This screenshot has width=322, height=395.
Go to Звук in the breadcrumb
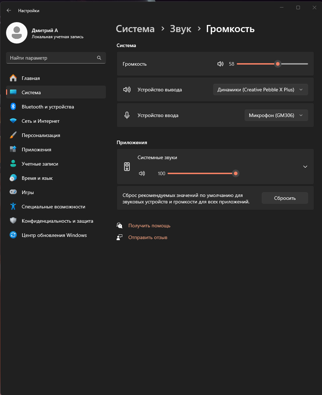click(181, 29)
